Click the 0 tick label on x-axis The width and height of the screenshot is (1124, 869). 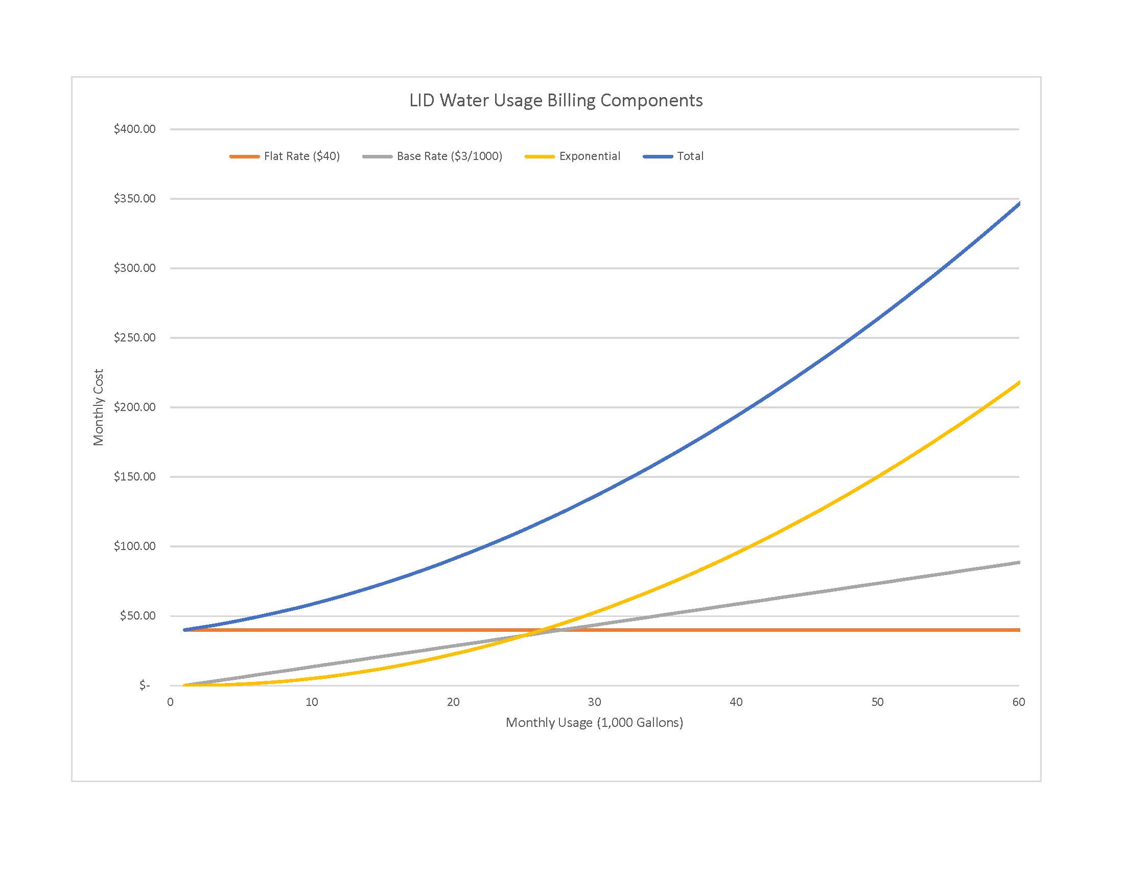170,702
